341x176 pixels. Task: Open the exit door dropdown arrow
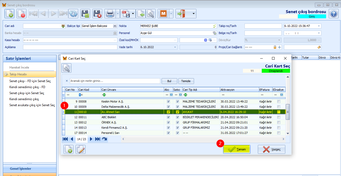click(x=194, y=14)
